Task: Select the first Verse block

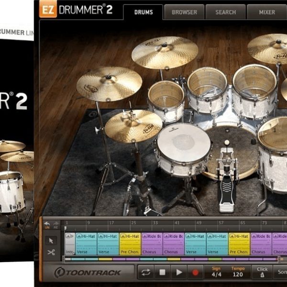Action: point(86,244)
